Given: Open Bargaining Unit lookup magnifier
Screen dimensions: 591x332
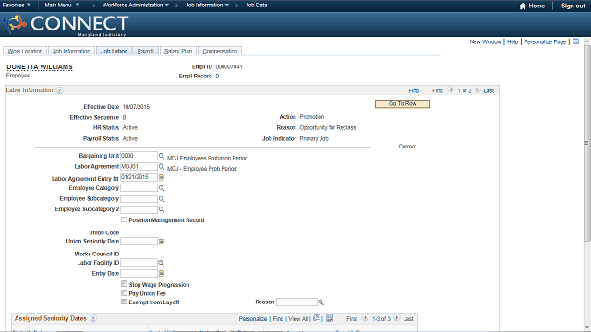Looking at the screenshot, I should coord(162,156).
